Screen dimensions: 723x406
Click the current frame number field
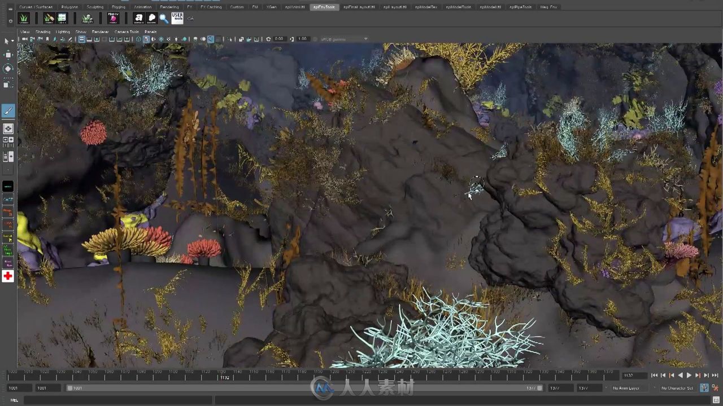[x=634, y=376]
